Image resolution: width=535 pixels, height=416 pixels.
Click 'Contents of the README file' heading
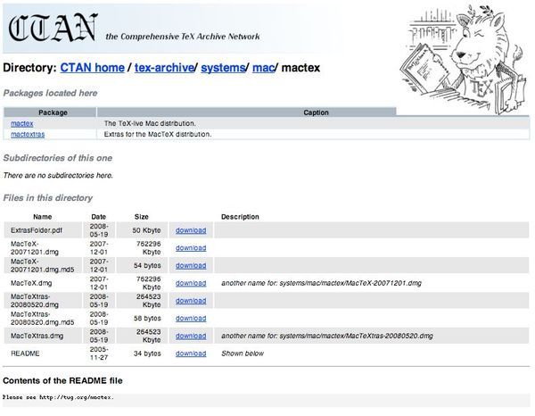click(x=62, y=380)
